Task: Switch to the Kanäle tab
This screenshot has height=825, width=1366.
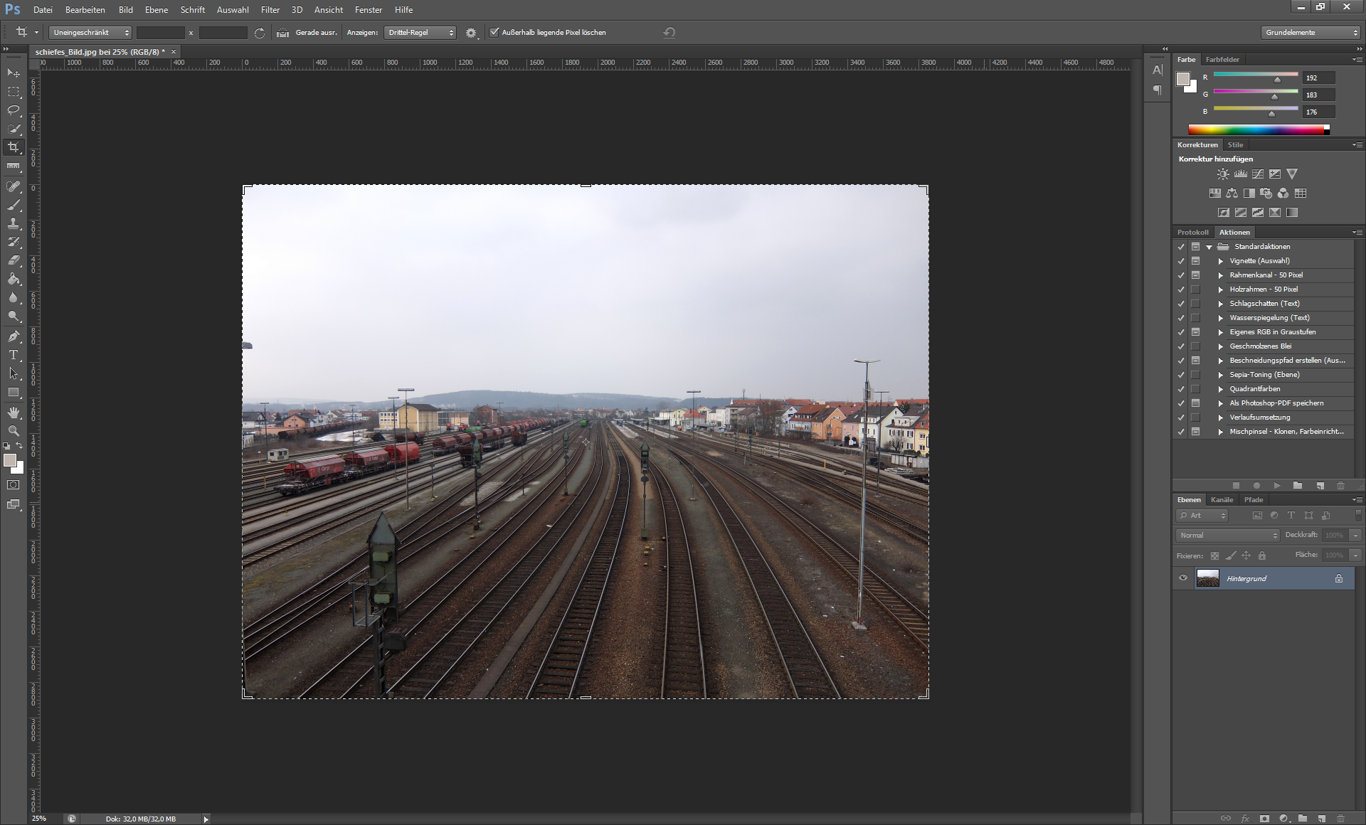Action: pyautogui.click(x=1222, y=500)
